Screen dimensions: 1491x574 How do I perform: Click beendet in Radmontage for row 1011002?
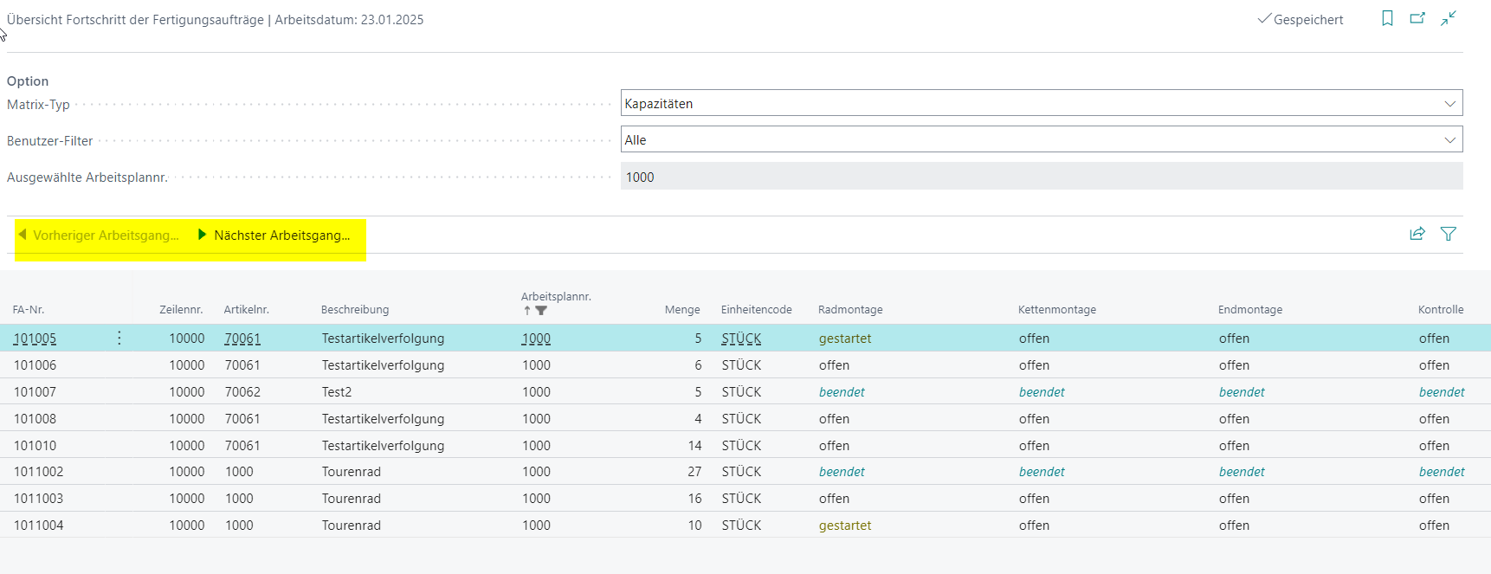click(842, 472)
